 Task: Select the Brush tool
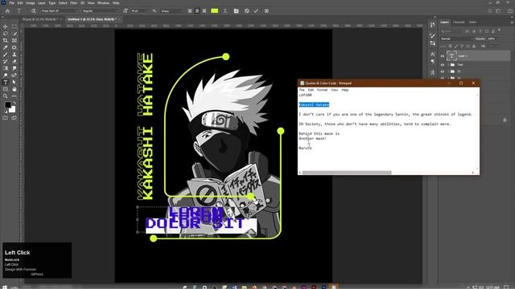[6, 55]
